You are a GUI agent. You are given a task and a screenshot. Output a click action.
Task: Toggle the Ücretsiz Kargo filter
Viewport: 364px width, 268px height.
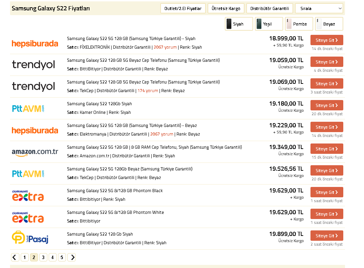point(226,9)
